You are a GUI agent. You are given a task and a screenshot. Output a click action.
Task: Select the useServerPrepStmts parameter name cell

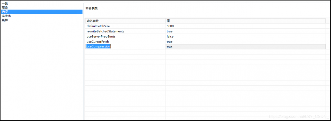pos(101,36)
